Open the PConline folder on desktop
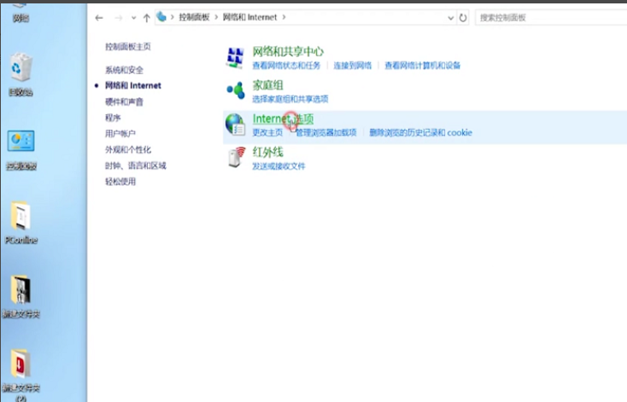This screenshot has width=627, height=402. pyautogui.click(x=20, y=218)
